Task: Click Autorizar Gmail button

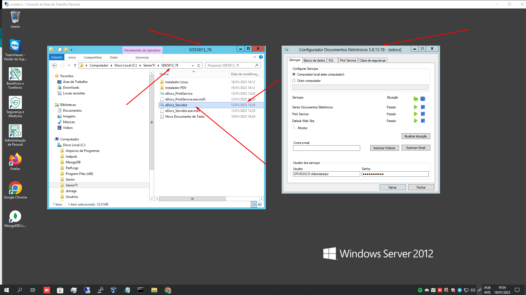Action: coord(416,148)
